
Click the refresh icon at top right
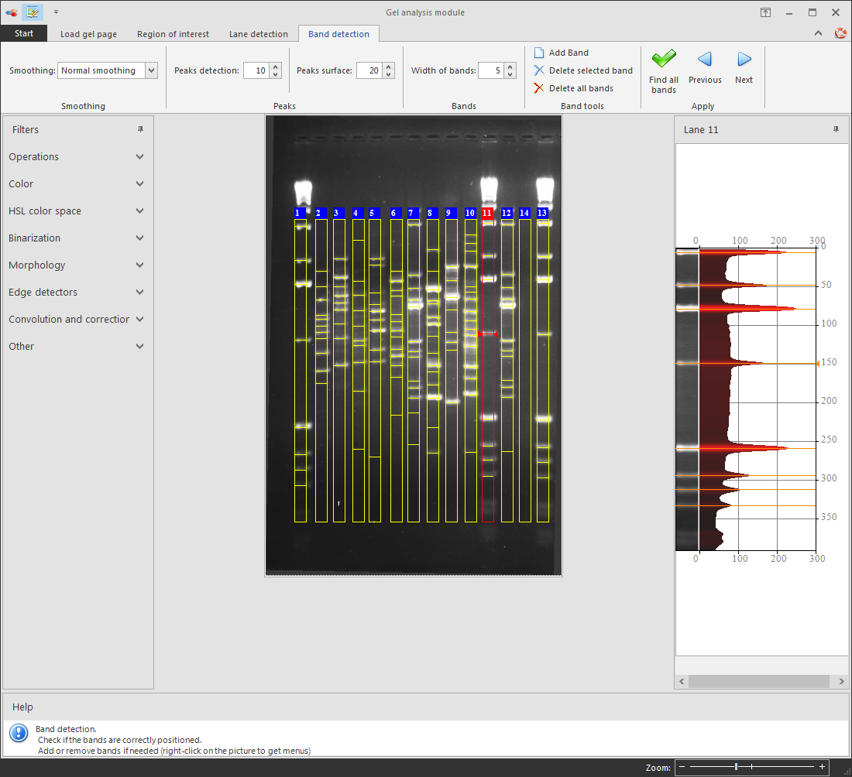coord(841,33)
